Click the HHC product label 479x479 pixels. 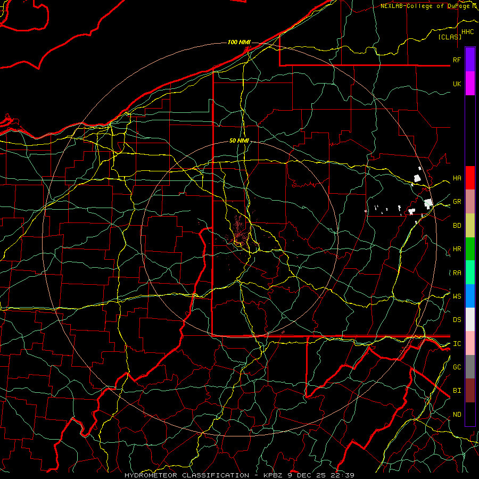pyautogui.click(x=467, y=32)
